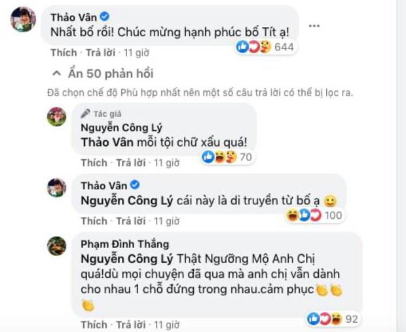This screenshot has width=406, height=332.
Task: Show the reactions totaling 92 on Phạm Đình Thắng's reply
Action: [333, 319]
